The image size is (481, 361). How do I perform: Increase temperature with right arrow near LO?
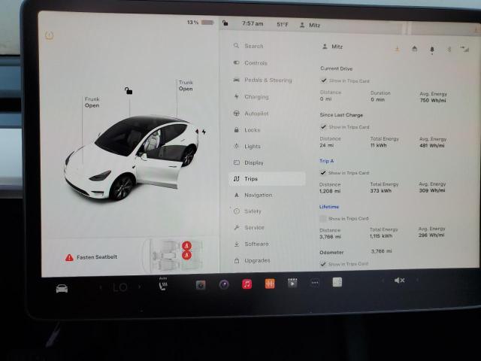click(x=139, y=287)
